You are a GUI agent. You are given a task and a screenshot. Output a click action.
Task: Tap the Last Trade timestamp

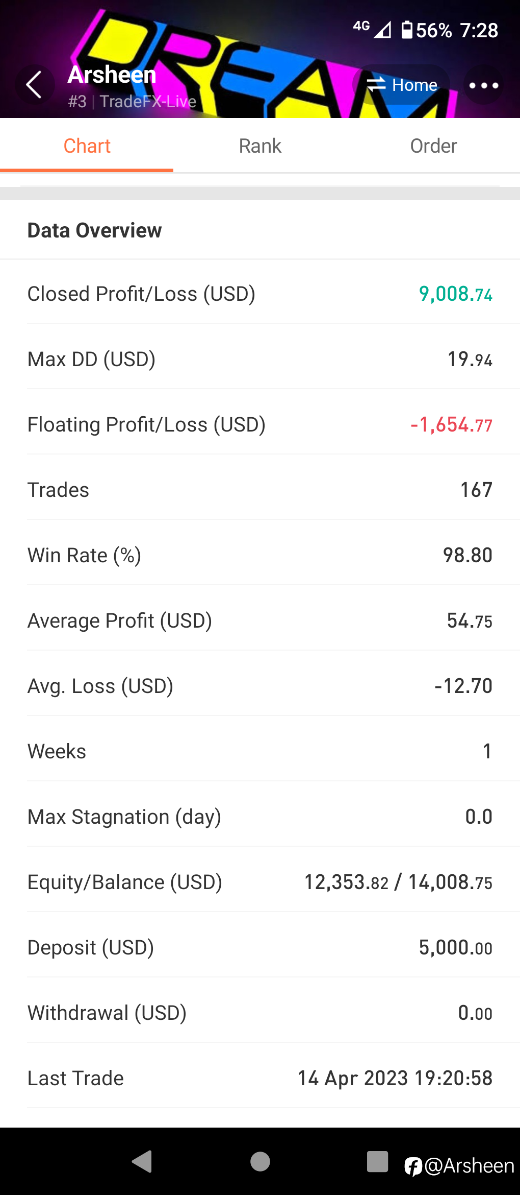395,1079
